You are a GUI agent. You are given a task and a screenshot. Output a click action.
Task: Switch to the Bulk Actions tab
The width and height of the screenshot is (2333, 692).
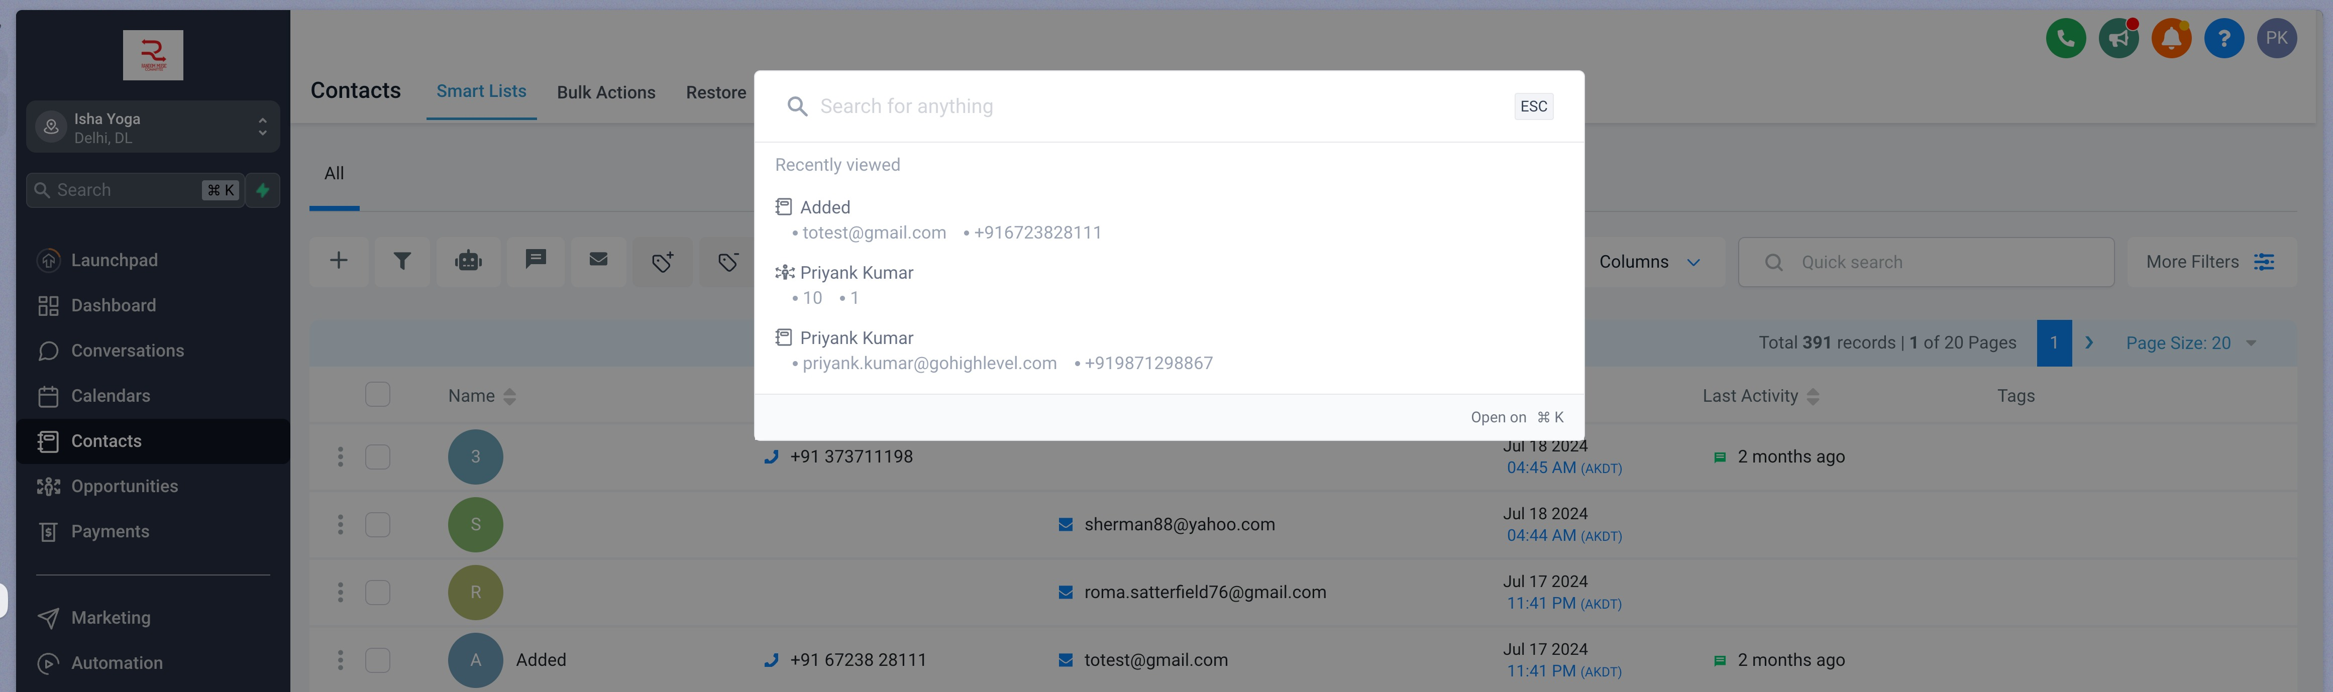click(x=606, y=92)
